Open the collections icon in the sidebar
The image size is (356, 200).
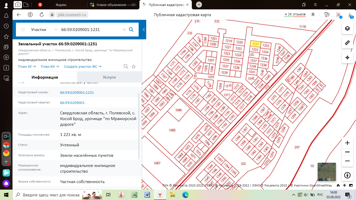6,47
